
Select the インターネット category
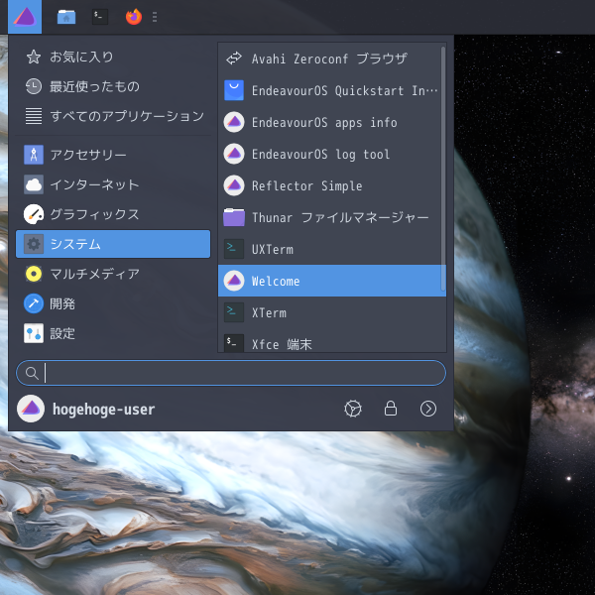coord(113,184)
